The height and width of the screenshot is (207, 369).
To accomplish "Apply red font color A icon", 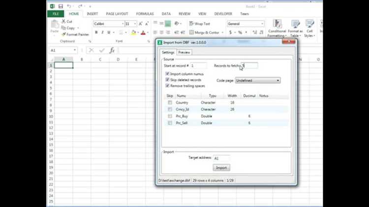I will [143, 32].
